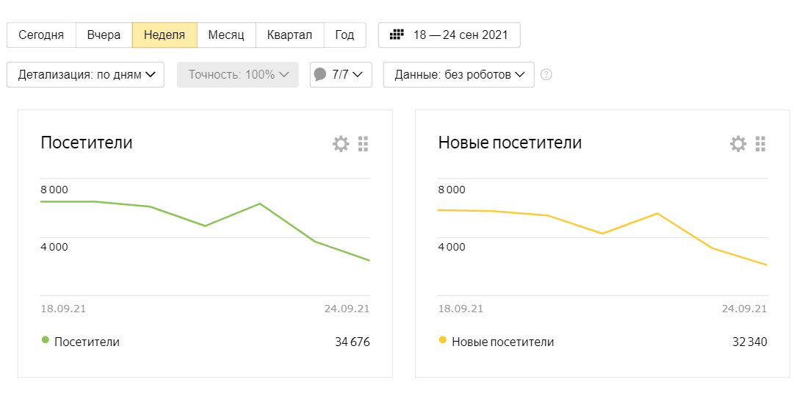Image resolution: width=805 pixels, height=396 pixels.
Task: Open Точность: 100% dropdown
Action: pyautogui.click(x=238, y=74)
